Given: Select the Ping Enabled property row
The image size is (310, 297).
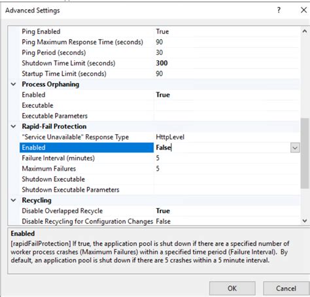Looking at the screenshot, I should point(160,31).
